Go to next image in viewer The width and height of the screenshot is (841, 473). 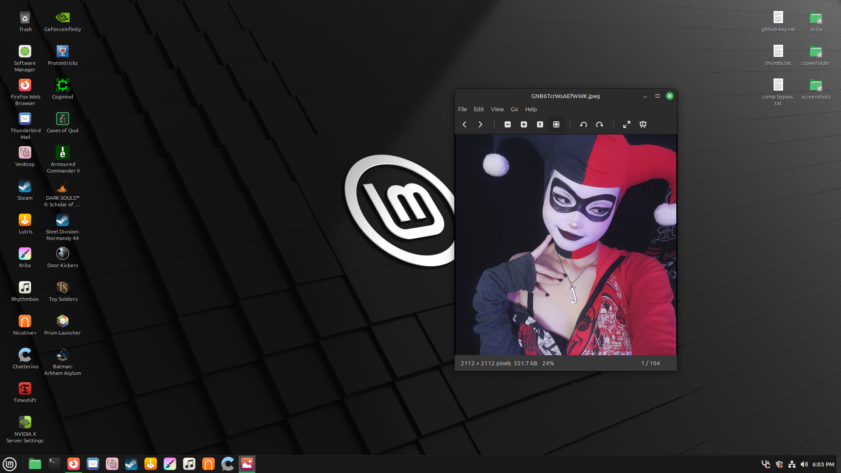(481, 124)
